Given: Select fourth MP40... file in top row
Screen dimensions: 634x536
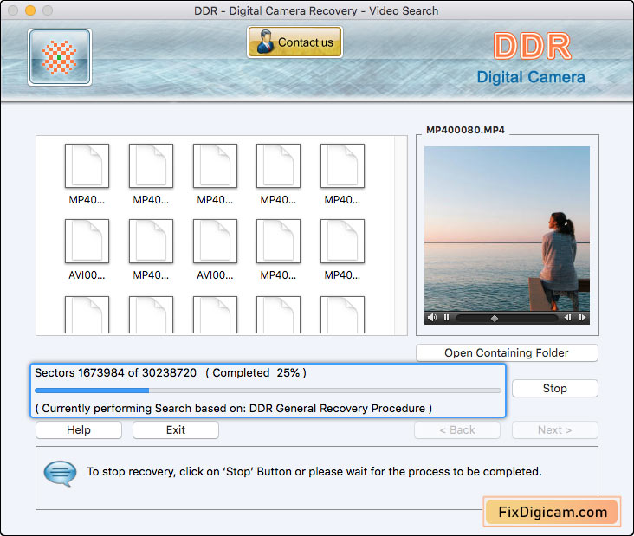Looking at the screenshot, I should 278,174.
